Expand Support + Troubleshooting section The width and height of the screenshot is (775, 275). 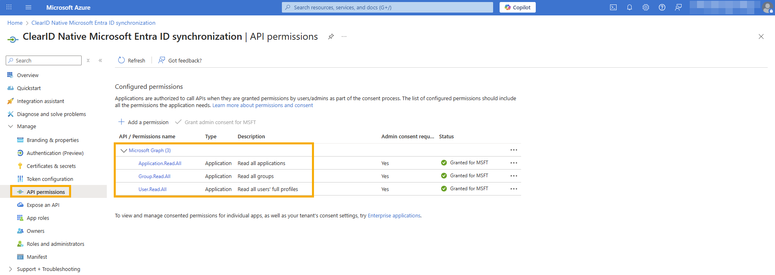click(x=44, y=269)
